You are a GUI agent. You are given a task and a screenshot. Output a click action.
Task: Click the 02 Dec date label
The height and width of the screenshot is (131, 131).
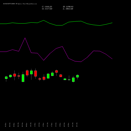pyautogui.click(x=10, y=125)
